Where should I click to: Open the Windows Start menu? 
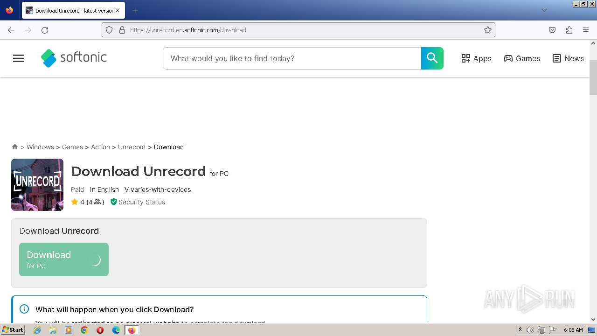[13, 330]
